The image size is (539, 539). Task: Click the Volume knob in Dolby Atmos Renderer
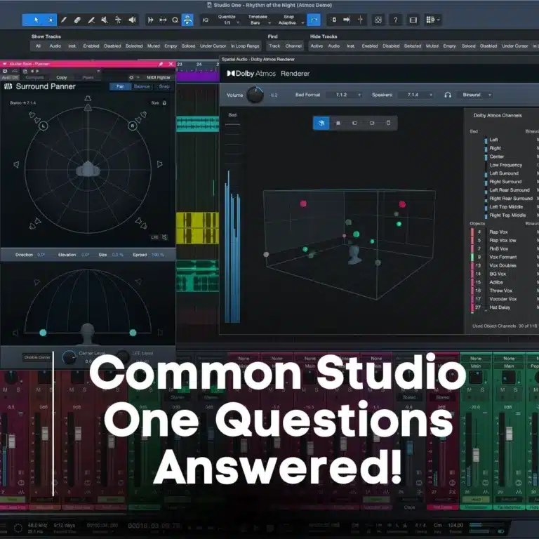pyautogui.click(x=255, y=95)
